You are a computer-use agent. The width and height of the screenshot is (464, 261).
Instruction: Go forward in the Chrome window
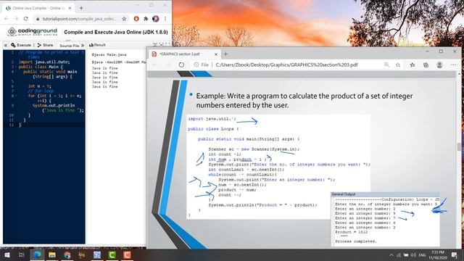coord(16,19)
